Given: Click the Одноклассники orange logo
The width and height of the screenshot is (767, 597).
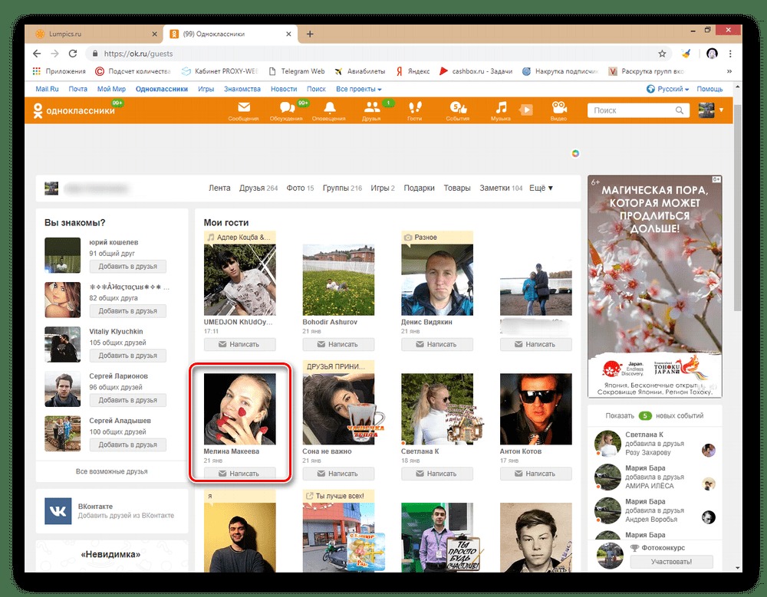Looking at the screenshot, I should 74,110.
